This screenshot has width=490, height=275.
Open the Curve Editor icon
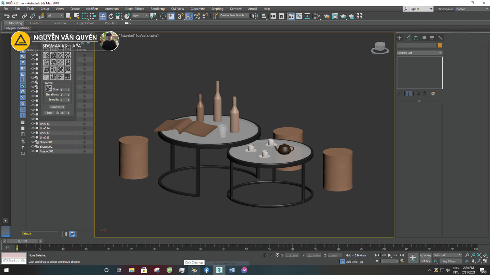tap(299, 16)
